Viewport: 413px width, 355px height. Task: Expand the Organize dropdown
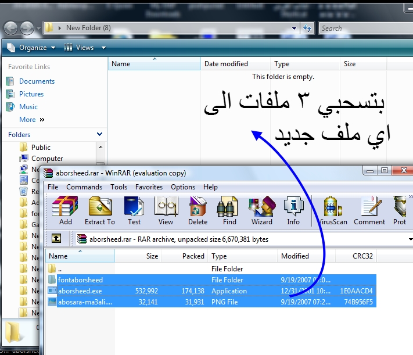click(33, 48)
